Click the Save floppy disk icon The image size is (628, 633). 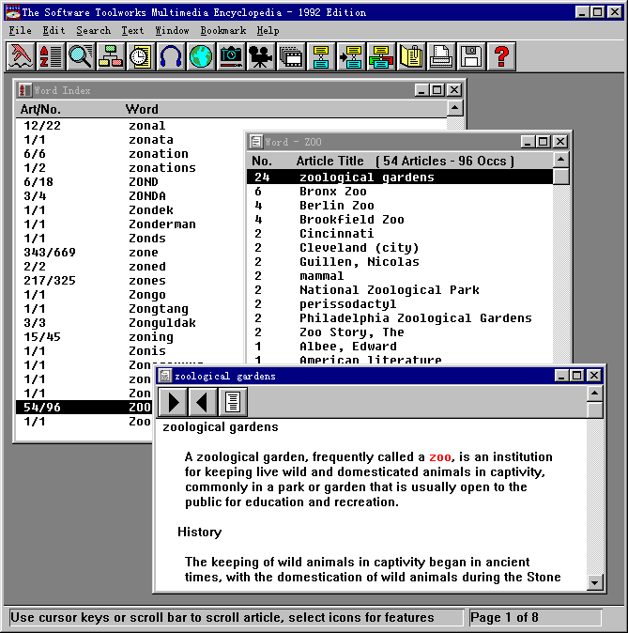[471, 56]
